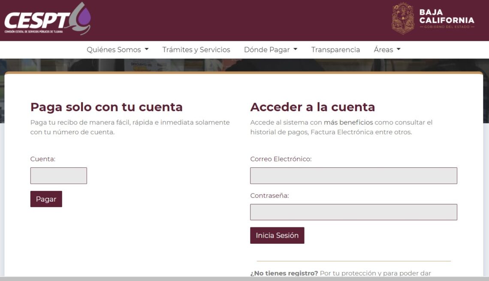Click the Acceder a la cuenta heading

312,107
